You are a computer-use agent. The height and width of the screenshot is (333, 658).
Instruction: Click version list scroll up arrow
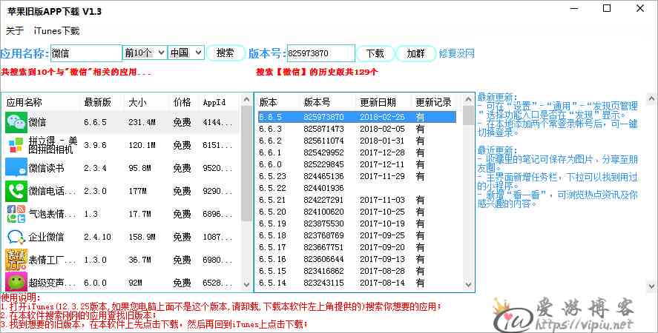pyautogui.click(x=468, y=100)
